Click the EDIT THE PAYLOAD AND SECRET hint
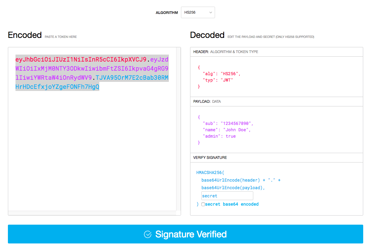372x248 pixels. tap(271, 37)
